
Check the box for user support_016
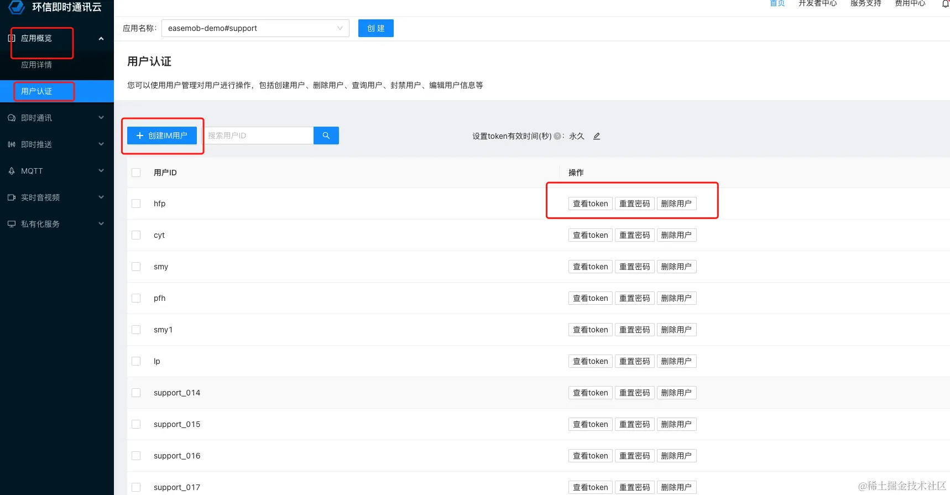tap(136, 456)
